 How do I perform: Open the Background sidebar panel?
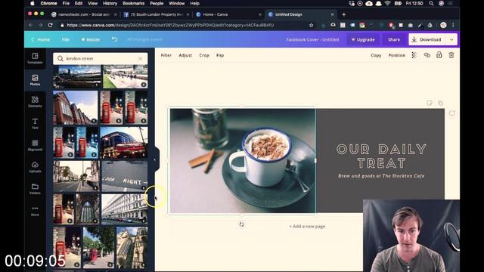point(35,145)
